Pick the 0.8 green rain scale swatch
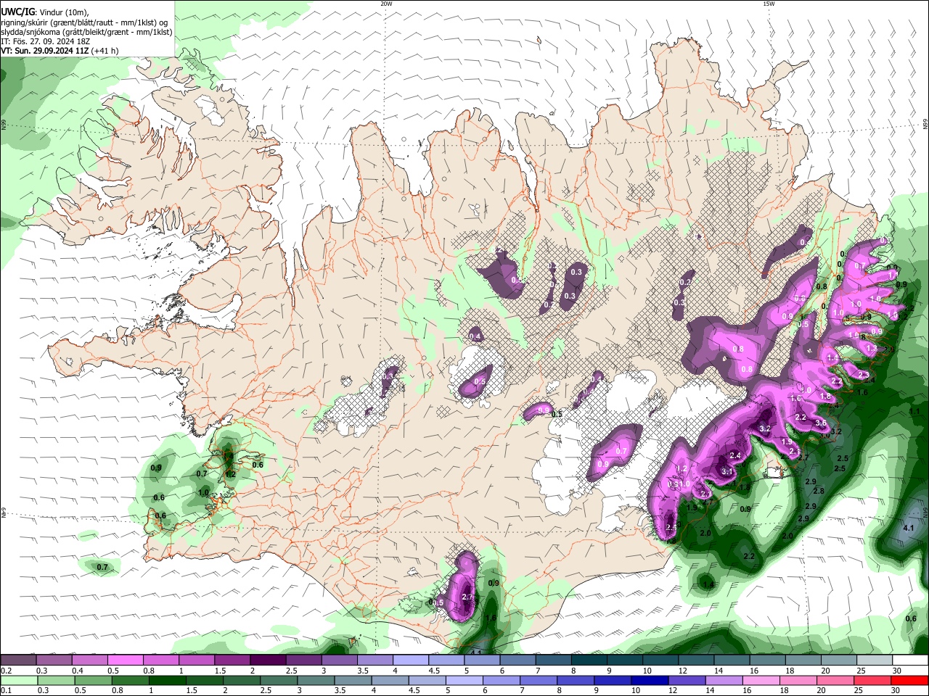 coord(130,680)
